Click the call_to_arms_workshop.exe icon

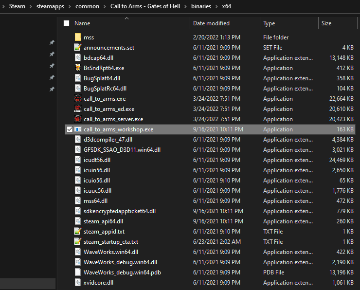click(x=78, y=129)
